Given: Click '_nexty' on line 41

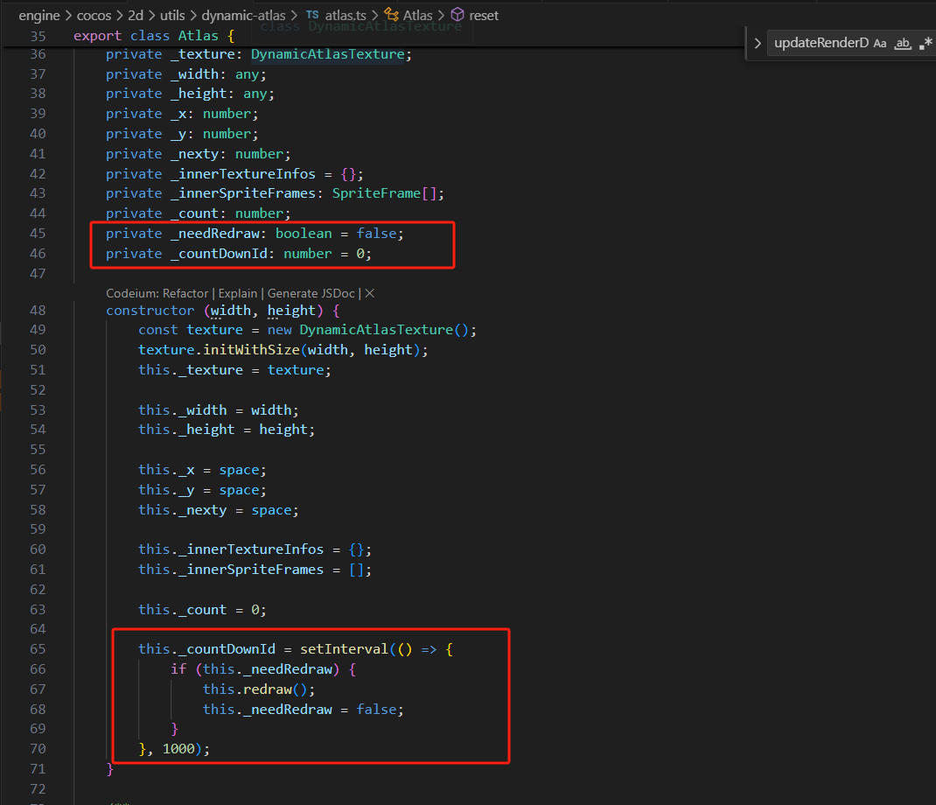Looking at the screenshot, I should [x=194, y=154].
